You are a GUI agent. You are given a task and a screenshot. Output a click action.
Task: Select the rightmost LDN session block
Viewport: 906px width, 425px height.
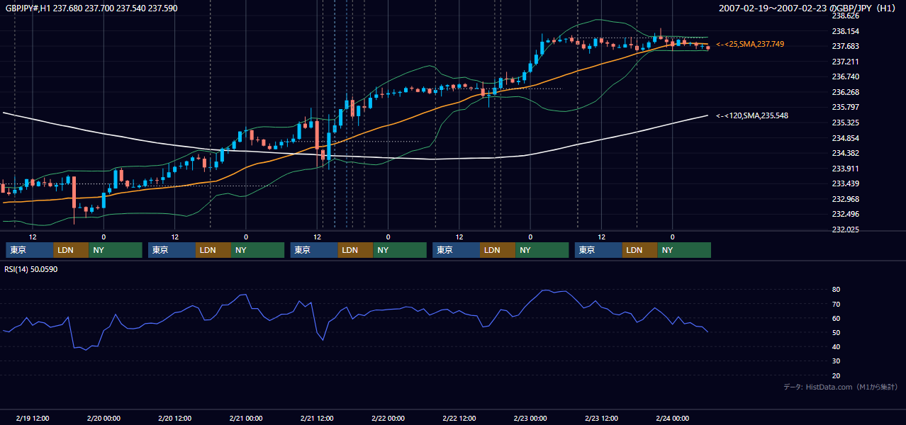[x=640, y=250]
